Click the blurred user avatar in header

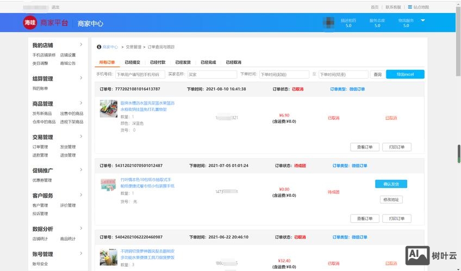(x=329, y=23)
